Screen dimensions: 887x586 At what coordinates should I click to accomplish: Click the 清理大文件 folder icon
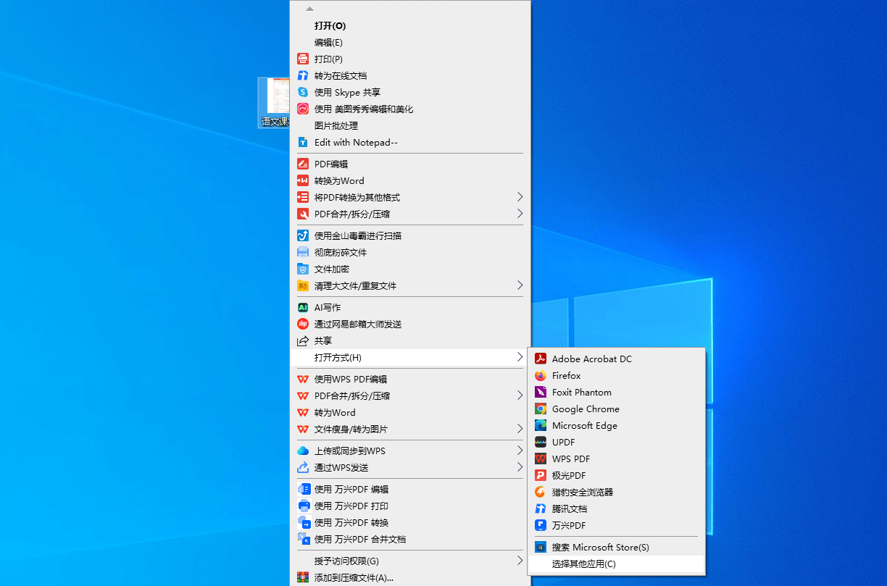click(303, 286)
